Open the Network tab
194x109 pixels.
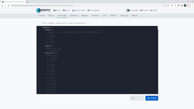point(113,15)
